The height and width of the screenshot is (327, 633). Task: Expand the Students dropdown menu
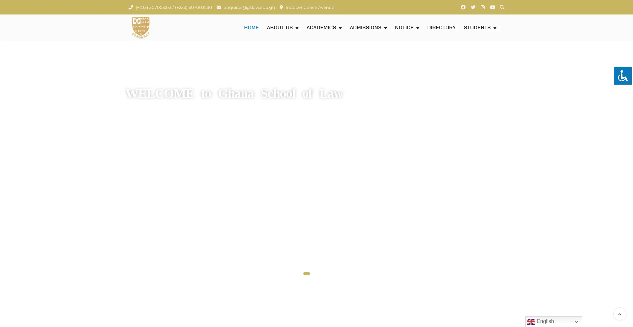pyautogui.click(x=480, y=28)
